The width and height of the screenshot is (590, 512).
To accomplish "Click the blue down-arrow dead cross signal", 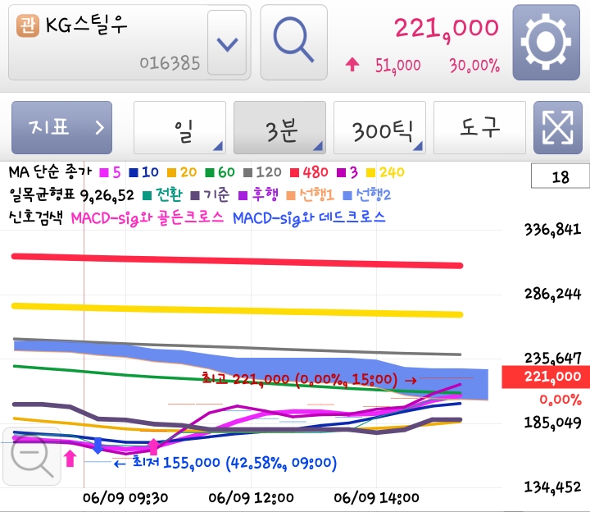I will pyautogui.click(x=98, y=446).
